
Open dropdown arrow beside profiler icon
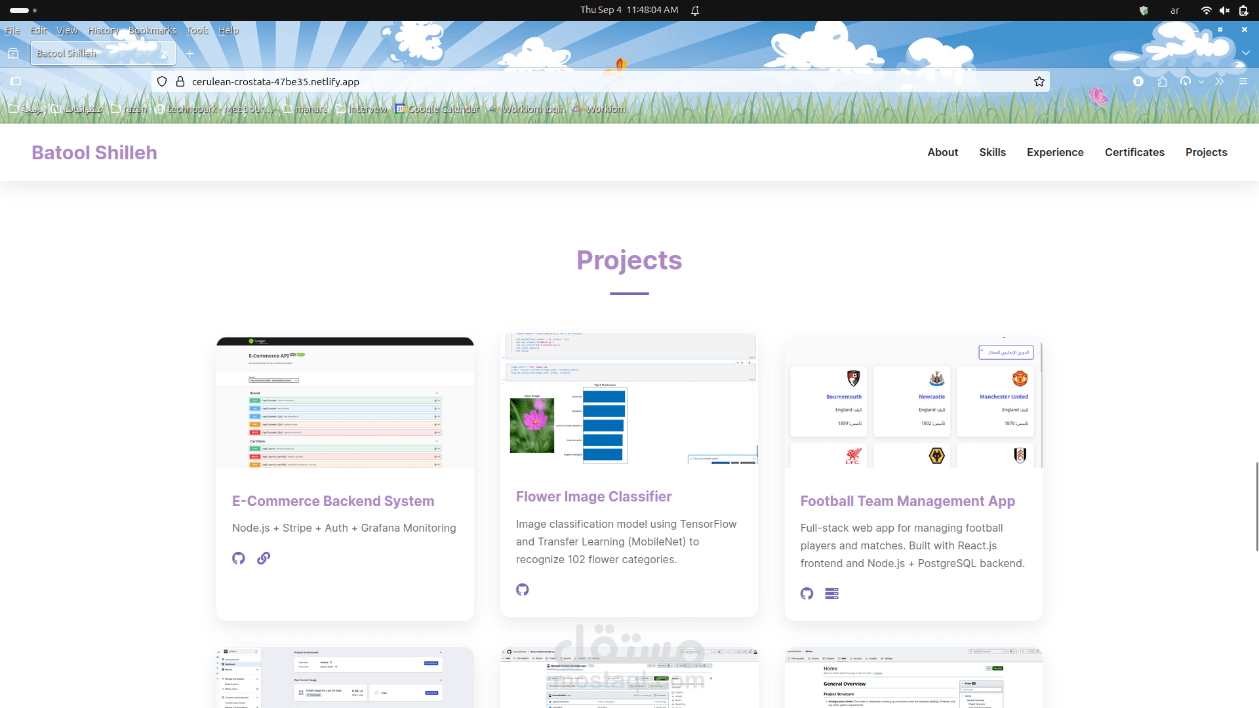click(x=1201, y=81)
